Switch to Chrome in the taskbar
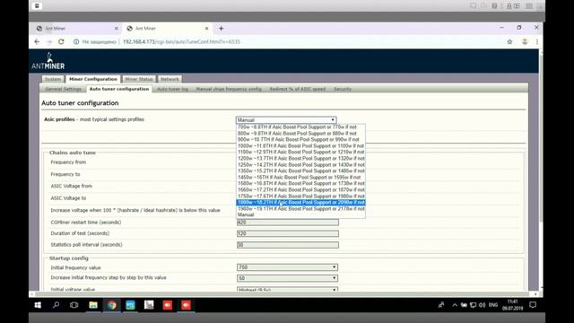The width and height of the screenshot is (574, 323). (112, 305)
